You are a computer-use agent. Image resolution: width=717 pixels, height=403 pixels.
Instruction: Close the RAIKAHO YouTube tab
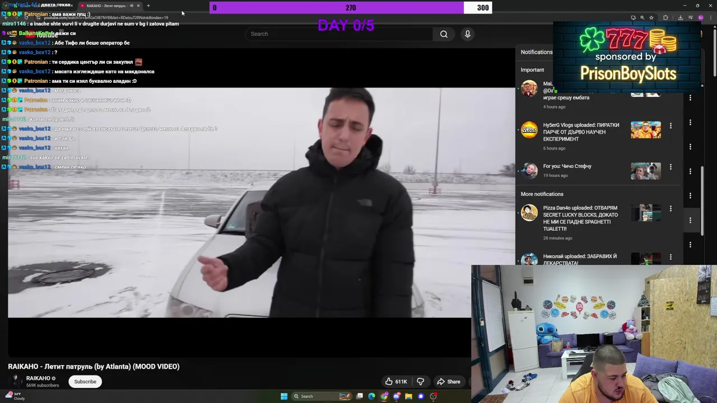pyautogui.click(x=138, y=6)
